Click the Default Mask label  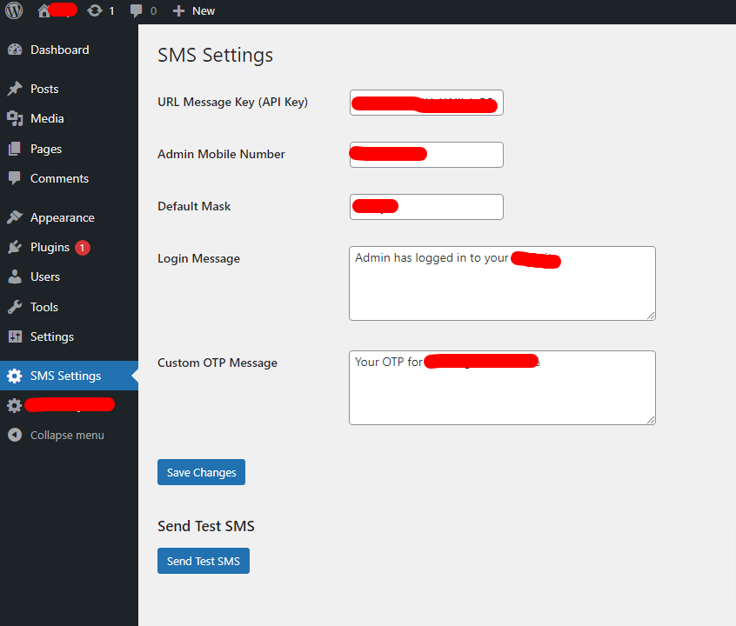click(194, 206)
